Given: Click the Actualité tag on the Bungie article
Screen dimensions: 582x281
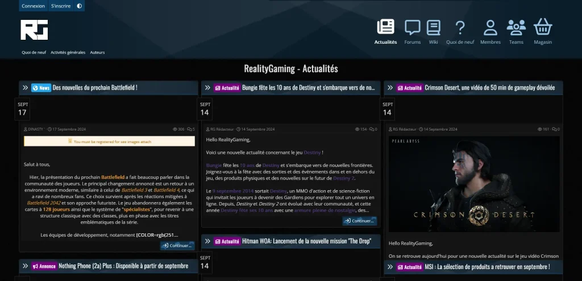Looking at the screenshot, I should point(227,88).
